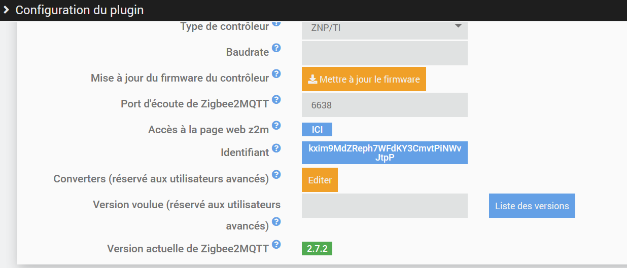This screenshot has width=627, height=268.
Task: Click help icon for Version actuelle de Zigbee2MQTT
Action: click(x=276, y=245)
